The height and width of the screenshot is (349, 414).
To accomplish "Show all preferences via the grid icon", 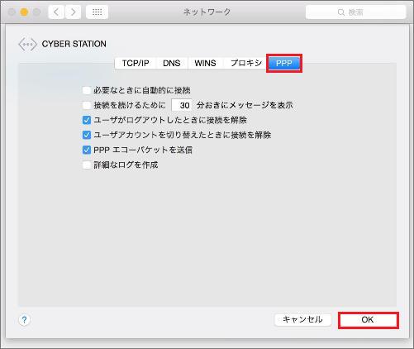I will (97, 12).
